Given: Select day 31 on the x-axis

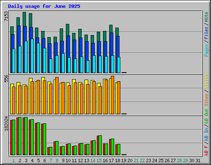Looking at the screenshot, I should pyautogui.click(x=198, y=160).
